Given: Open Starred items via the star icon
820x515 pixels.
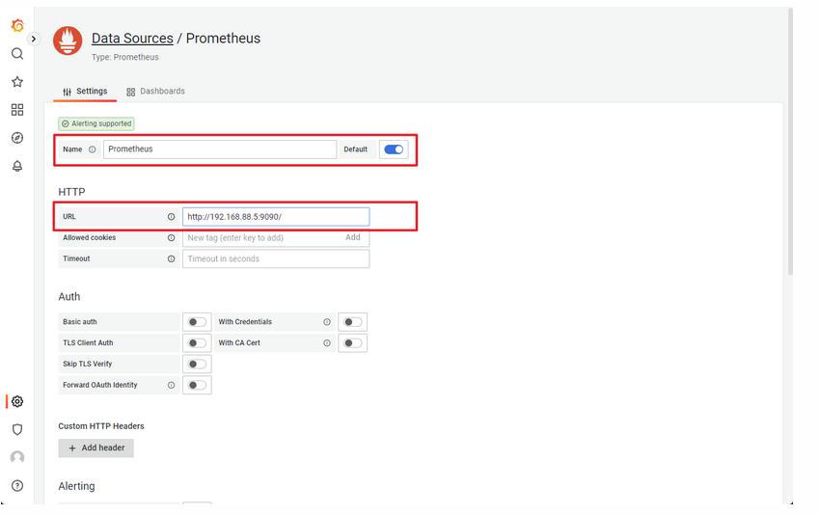Looking at the screenshot, I should (17, 82).
